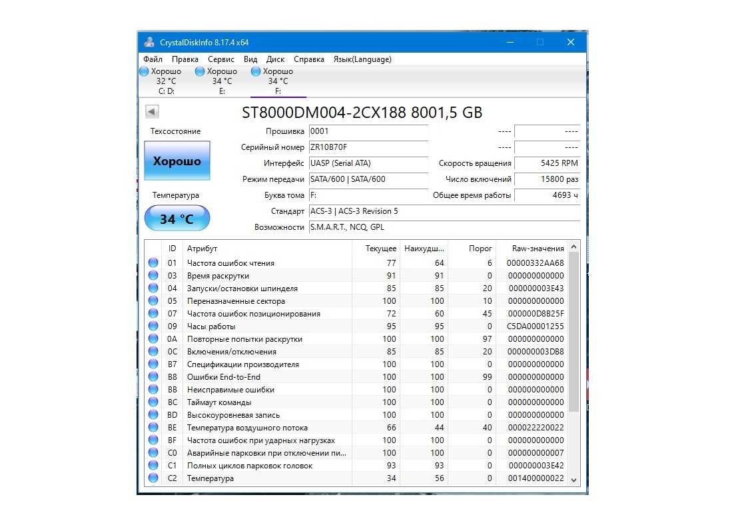Screen dimensions: 748x529
Task: Click the Прошивка field showing 0001
Action: pos(369,132)
